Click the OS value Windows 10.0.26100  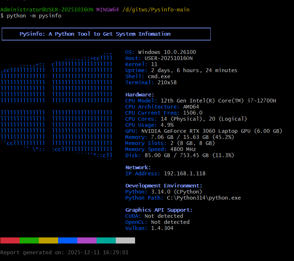click(x=167, y=52)
